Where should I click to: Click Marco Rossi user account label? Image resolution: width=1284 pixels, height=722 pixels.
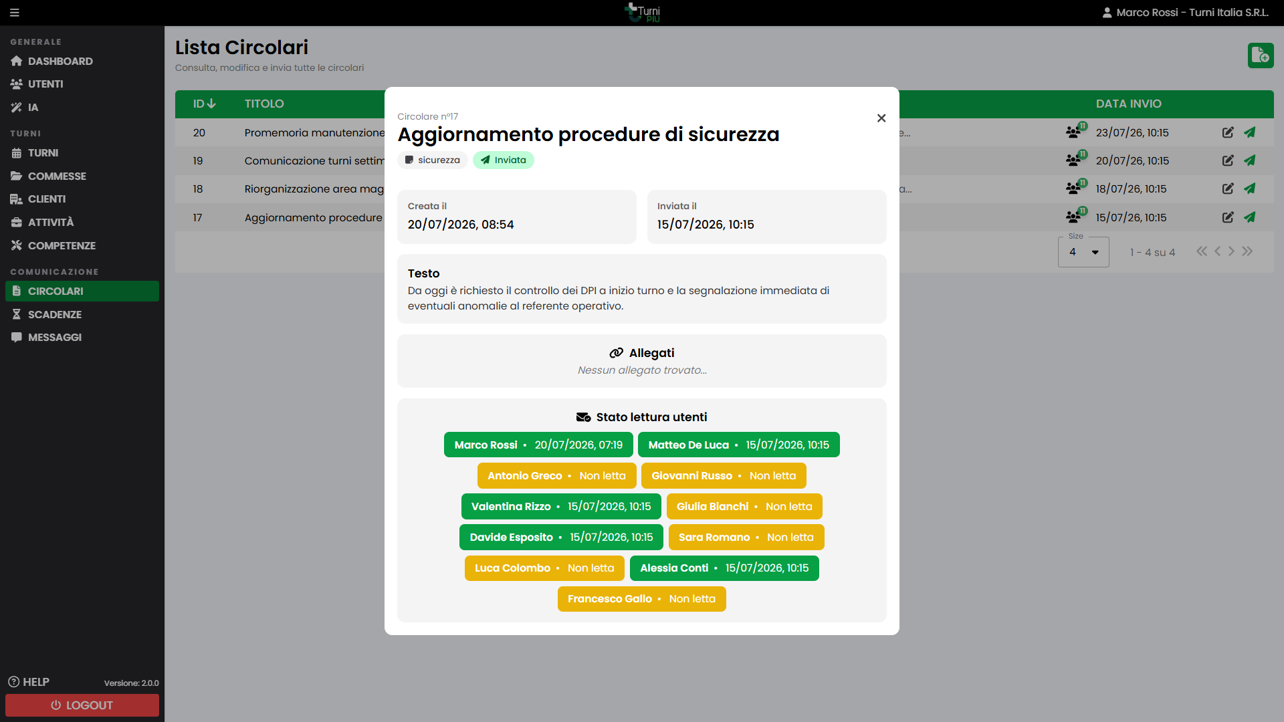click(x=1185, y=13)
